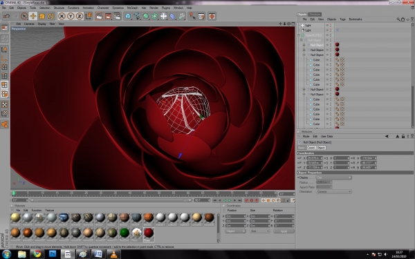Click the Undo arrow in the toolbar
Screen dimensions: 415x259
[6, 16]
